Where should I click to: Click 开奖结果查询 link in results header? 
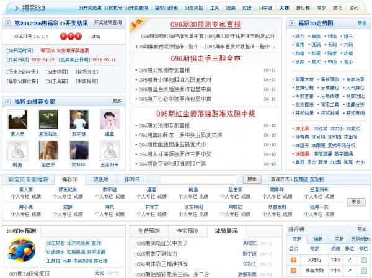click(108, 22)
